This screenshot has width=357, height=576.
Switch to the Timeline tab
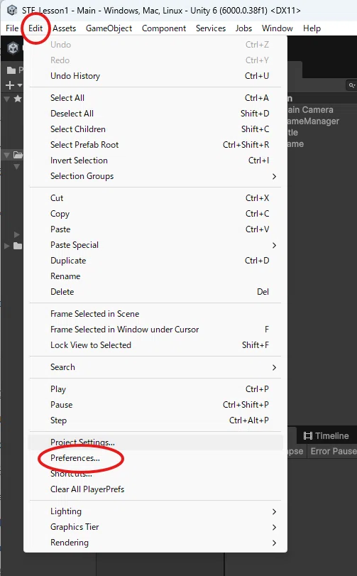326,435
